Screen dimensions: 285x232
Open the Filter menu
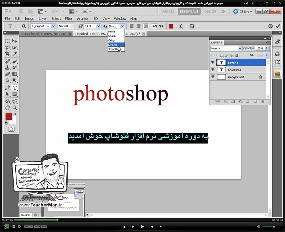[x=68, y=19]
